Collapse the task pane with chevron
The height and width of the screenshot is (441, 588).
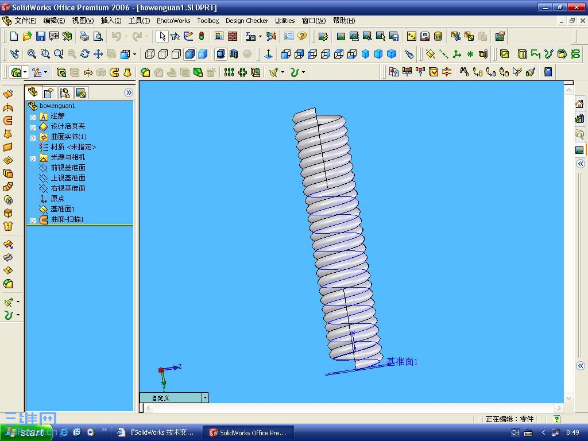click(x=581, y=164)
